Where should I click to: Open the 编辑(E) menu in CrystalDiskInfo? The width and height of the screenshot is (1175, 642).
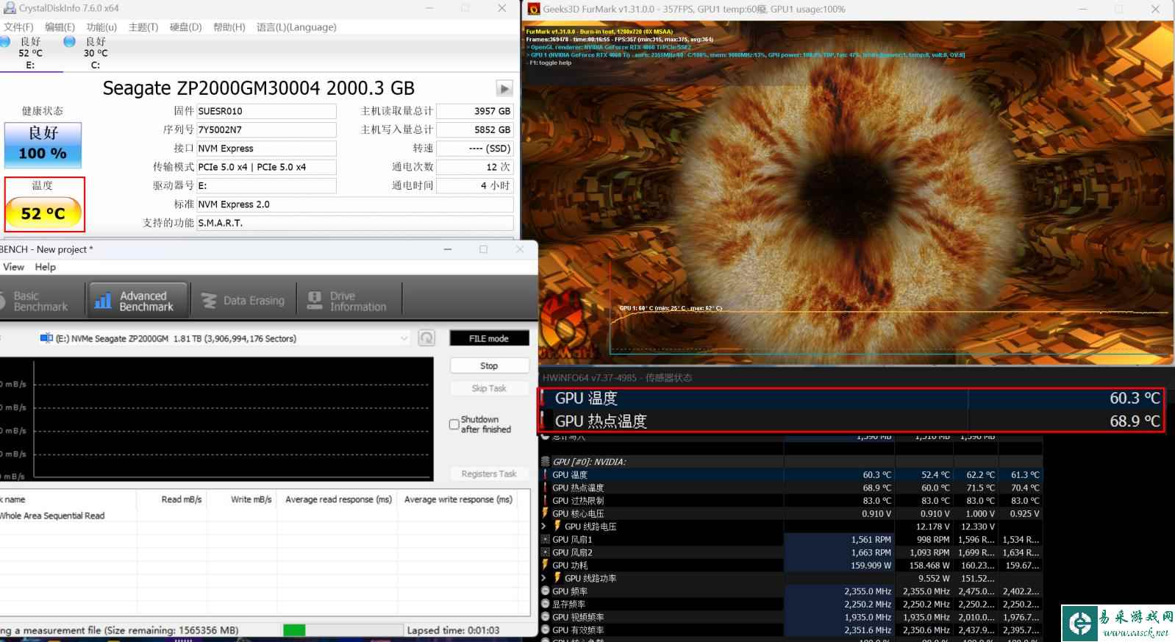(60, 27)
